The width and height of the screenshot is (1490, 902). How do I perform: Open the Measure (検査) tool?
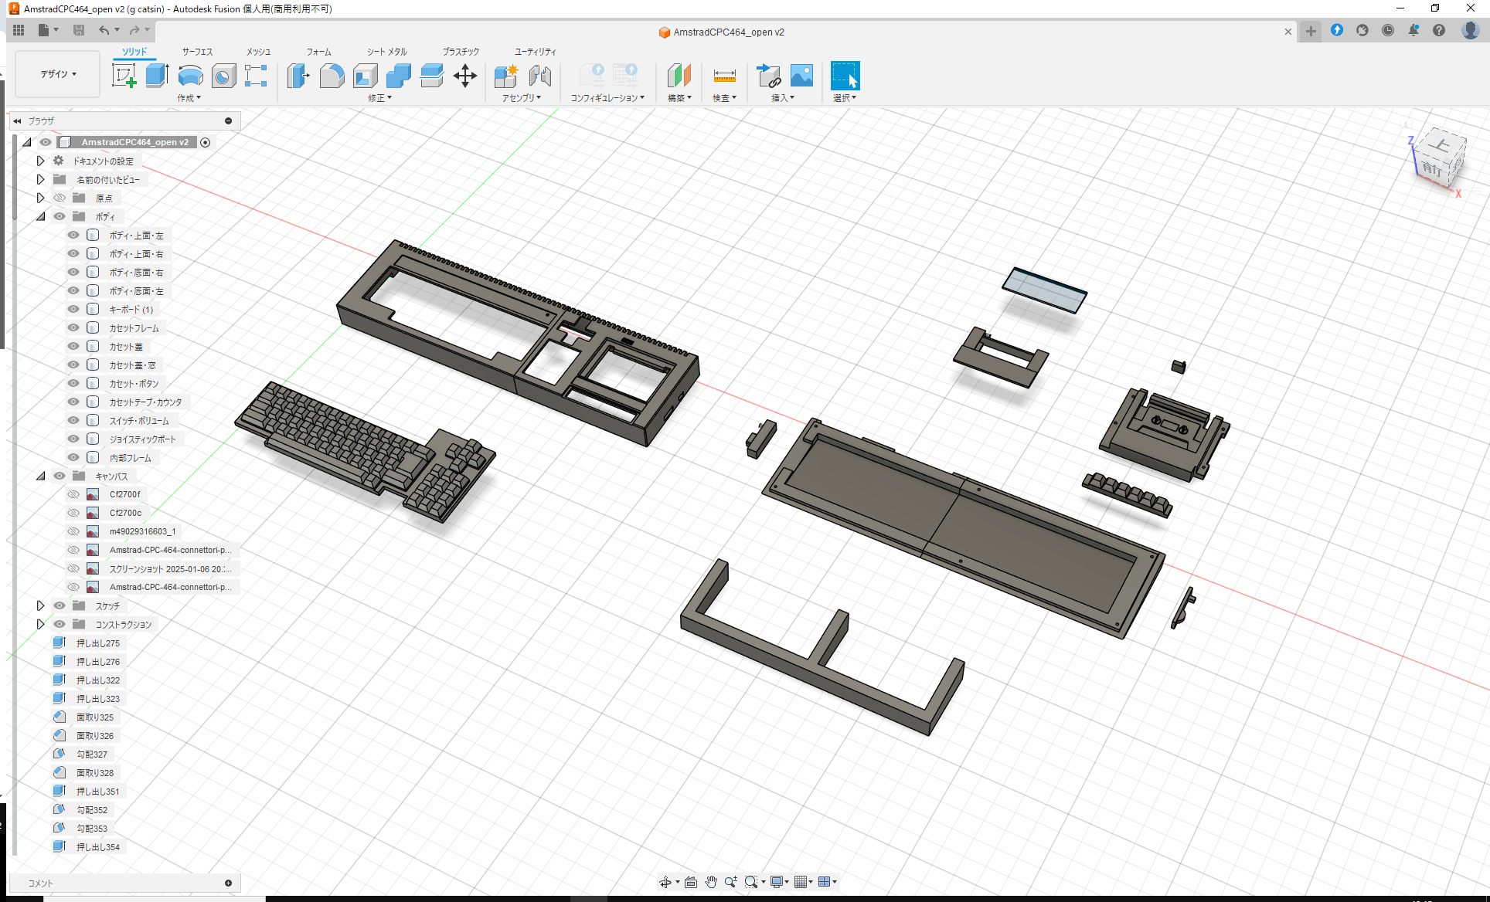pyautogui.click(x=724, y=76)
